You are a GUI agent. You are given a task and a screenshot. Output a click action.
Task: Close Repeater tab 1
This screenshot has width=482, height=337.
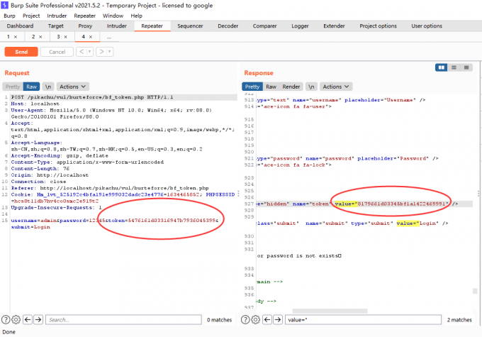16,37
